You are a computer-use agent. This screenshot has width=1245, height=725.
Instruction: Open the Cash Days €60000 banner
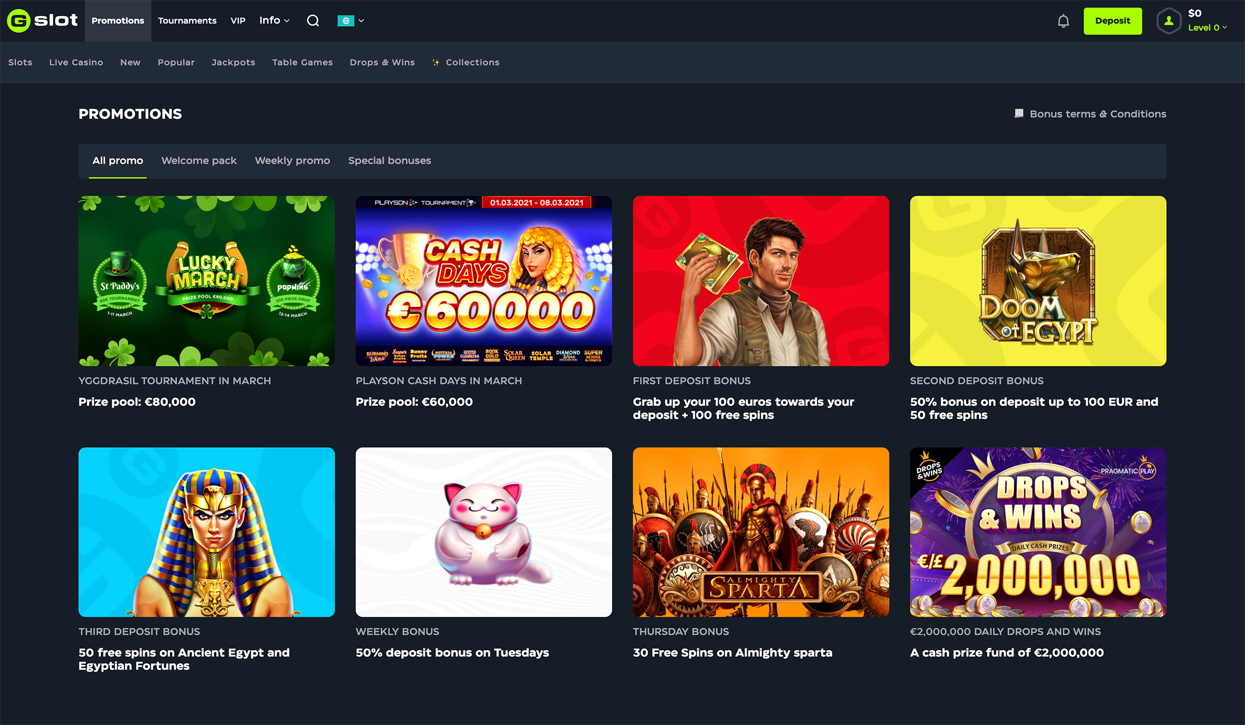coord(483,281)
